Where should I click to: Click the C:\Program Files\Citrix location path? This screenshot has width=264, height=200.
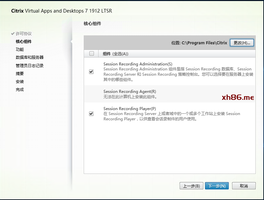click(204, 43)
